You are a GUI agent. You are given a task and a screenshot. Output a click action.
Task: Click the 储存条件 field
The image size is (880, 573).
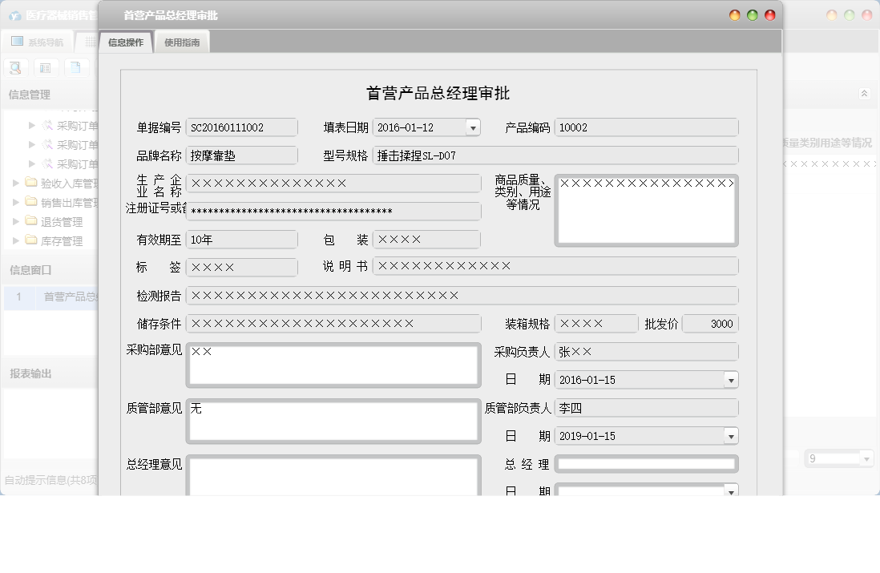coord(333,324)
